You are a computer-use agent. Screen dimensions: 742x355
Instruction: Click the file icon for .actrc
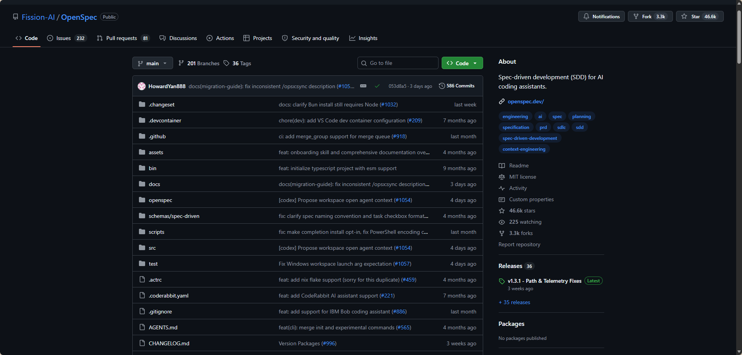coord(142,280)
